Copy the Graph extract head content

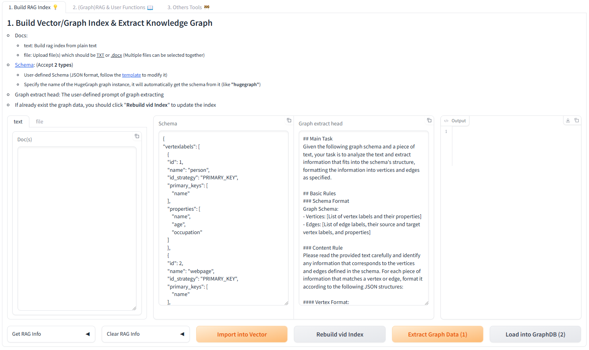click(x=429, y=120)
